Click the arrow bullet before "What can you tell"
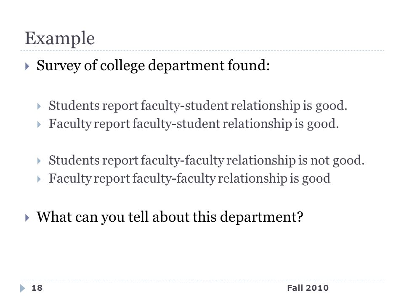The width and height of the screenshot is (404, 303). click(x=27, y=218)
